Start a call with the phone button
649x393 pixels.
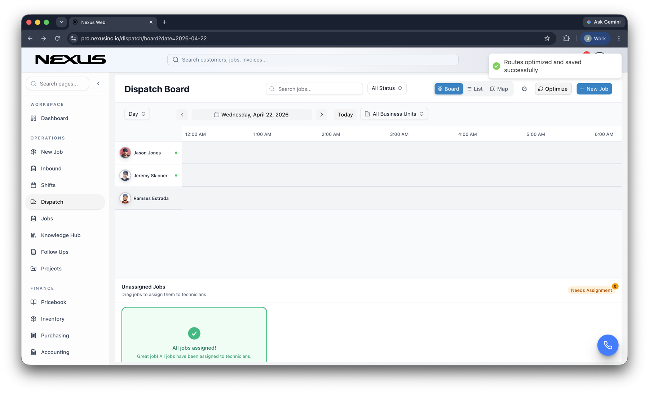point(608,345)
